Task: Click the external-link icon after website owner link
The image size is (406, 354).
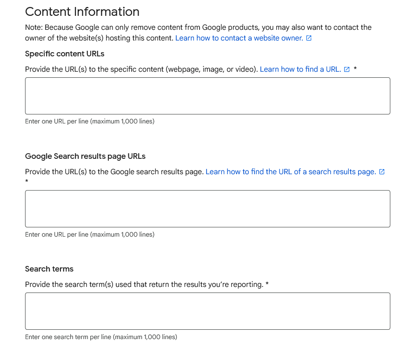Action: [x=309, y=38]
